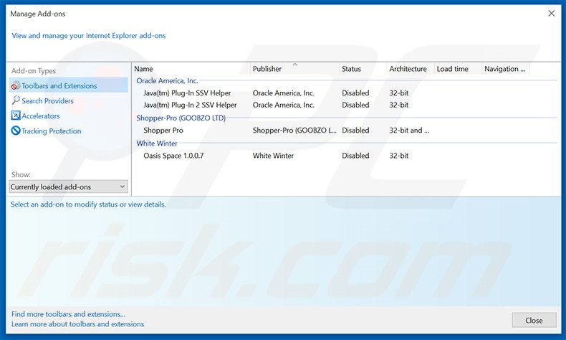Open the Currently loaded add-ons dropdown

(x=68, y=186)
